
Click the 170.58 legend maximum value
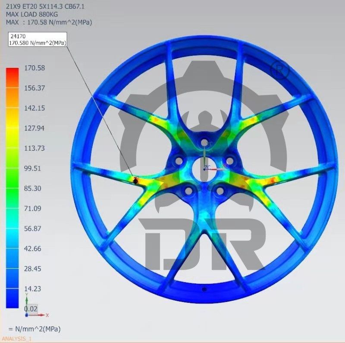coord(34,68)
